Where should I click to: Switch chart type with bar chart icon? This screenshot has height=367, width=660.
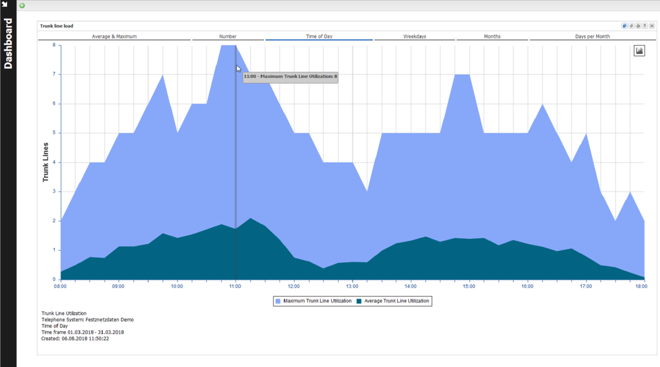pyautogui.click(x=640, y=51)
